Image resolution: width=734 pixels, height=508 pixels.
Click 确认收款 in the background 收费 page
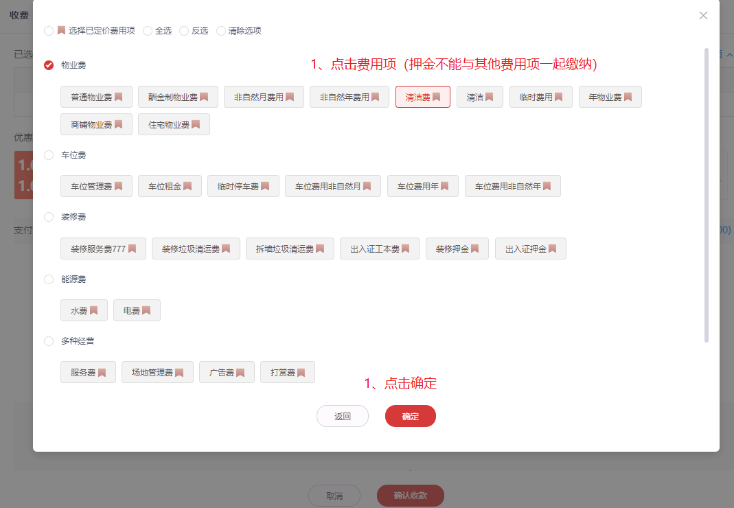coord(411,496)
